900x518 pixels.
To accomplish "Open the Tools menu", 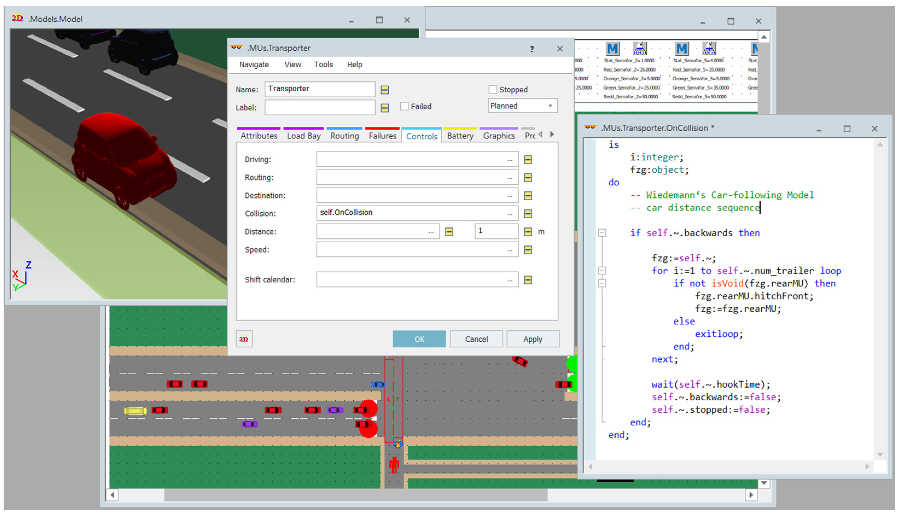I will pyautogui.click(x=323, y=65).
